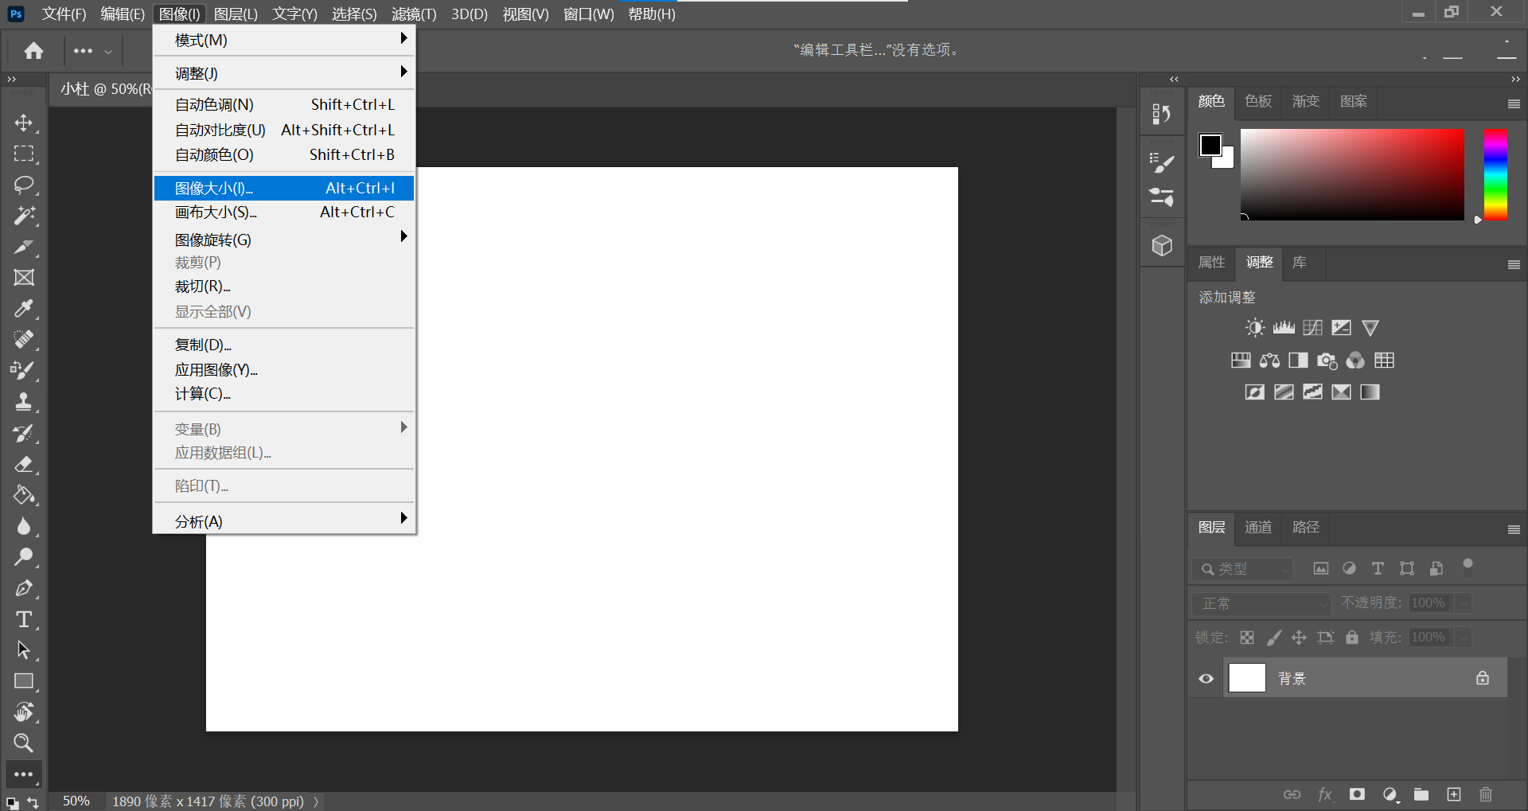The height and width of the screenshot is (811, 1528).
Task: Expand the 调整(J) submenu
Action: pyautogui.click(x=284, y=73)
